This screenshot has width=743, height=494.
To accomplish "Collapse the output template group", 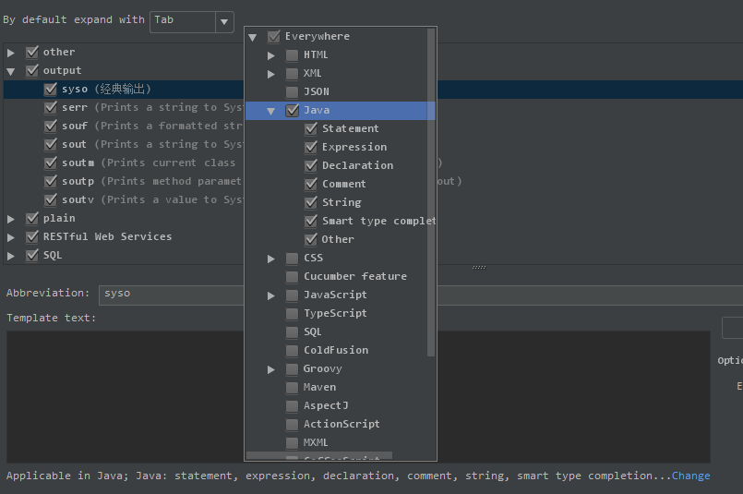I will coord(11,71).
